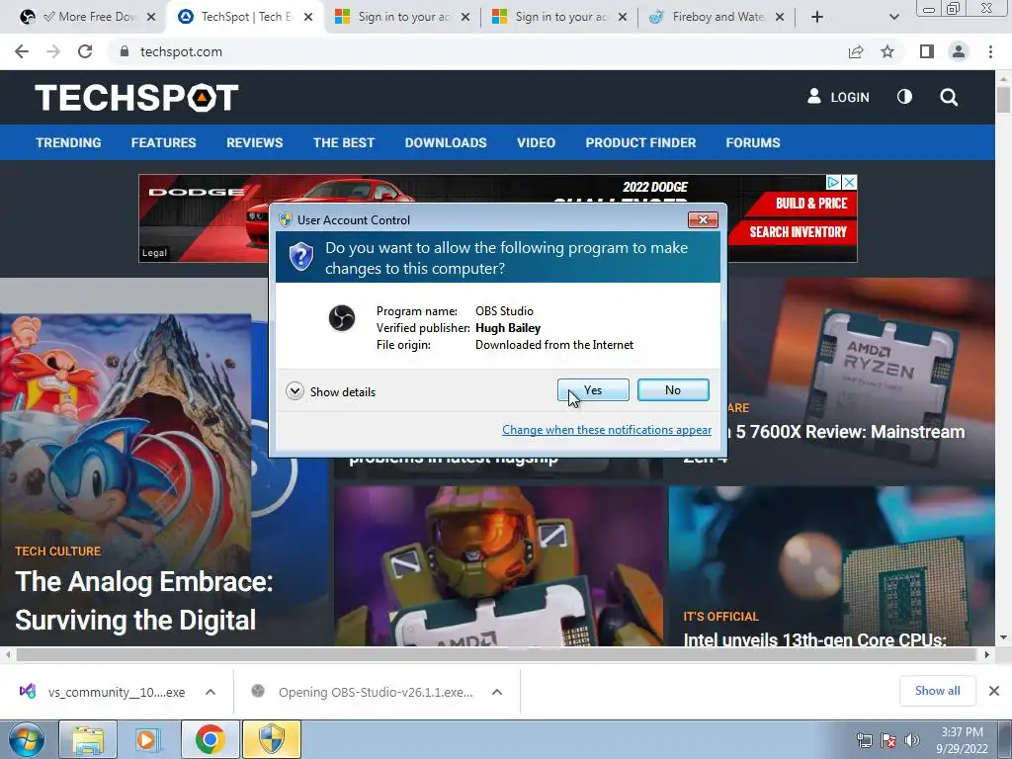Expand vs_community download options chevron
Screen dimensions: 1012x759
pos(211,692)
